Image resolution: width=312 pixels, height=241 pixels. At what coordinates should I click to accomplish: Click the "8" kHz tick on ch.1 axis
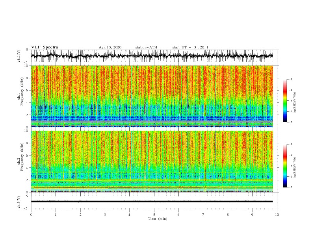(x=28, y=78)
